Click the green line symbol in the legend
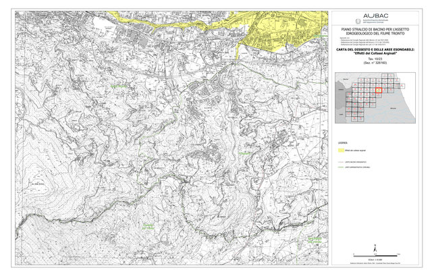Screen dimensions: 432x276 pyautogui.click(x=341, y=167)
